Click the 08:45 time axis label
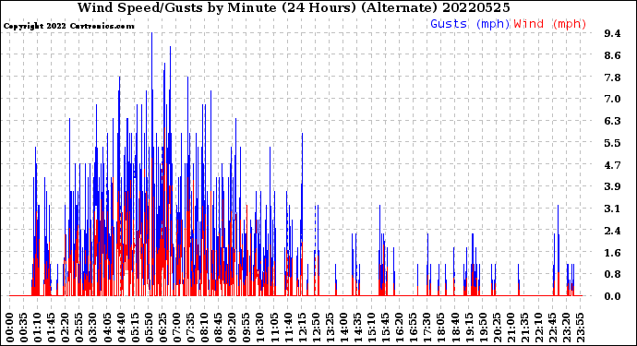The width and height of the screenshot is (637, 346). [x=218, y=328]
